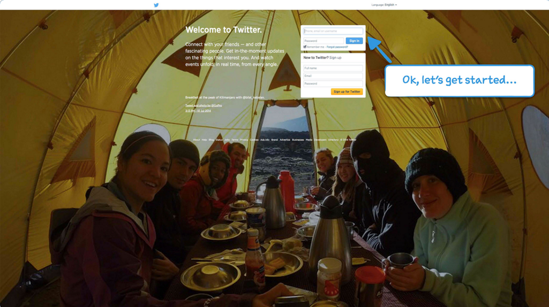
Task: Focus the phone, email or username field
Action: (333, 31)
